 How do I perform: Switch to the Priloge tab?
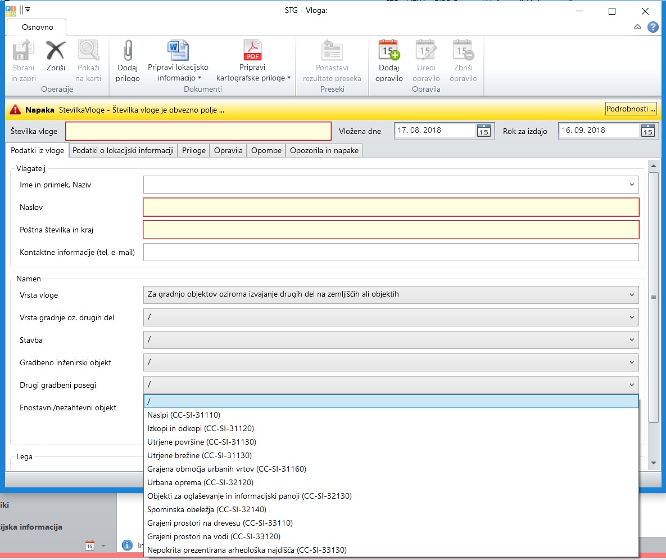point(194,150)
